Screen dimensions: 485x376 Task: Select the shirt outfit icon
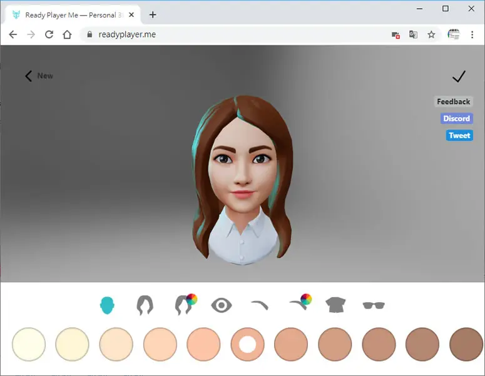click(x=335, y=305)
